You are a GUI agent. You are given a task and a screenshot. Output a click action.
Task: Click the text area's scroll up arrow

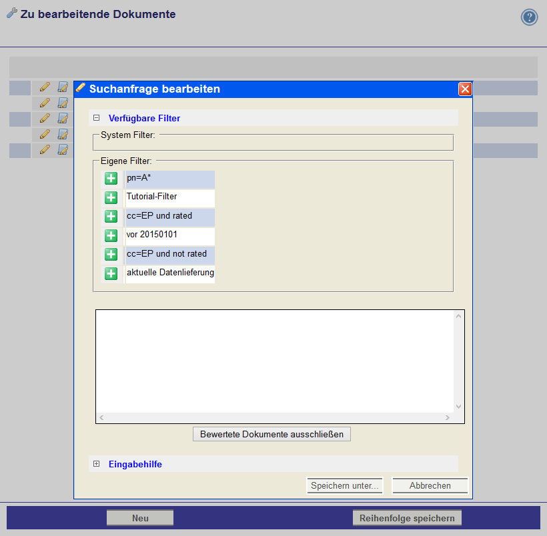459,316
